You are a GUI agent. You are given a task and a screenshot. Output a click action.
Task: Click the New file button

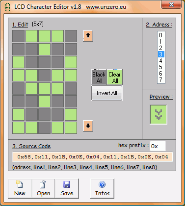(x=20, y=188)
